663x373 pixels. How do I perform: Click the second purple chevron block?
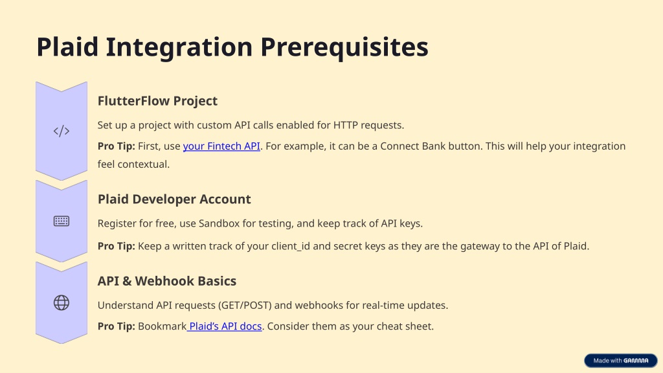click(x=62, y=221)
